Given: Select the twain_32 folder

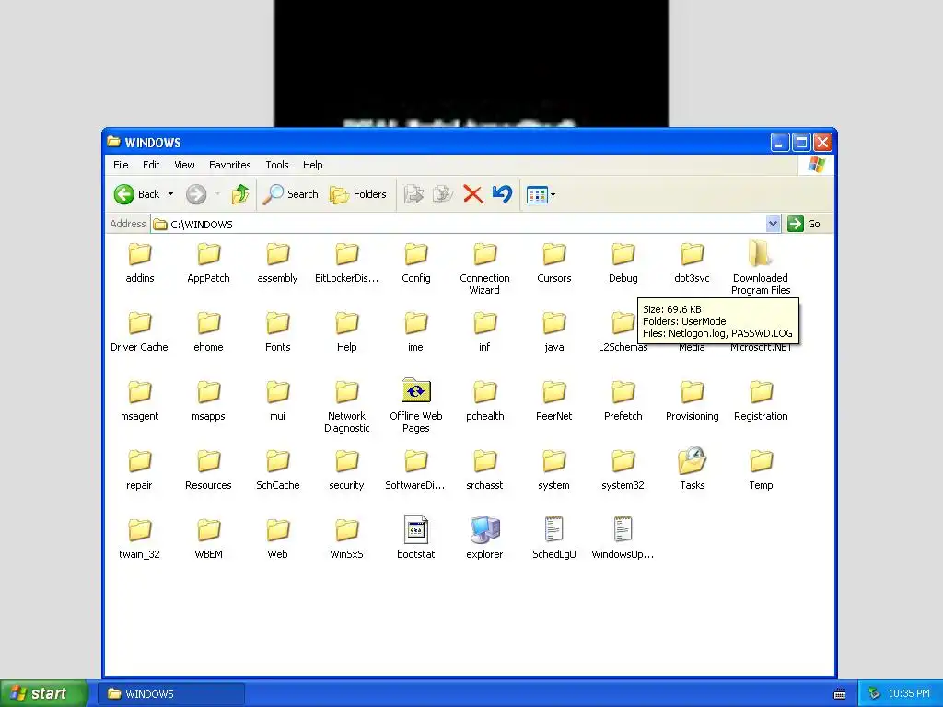Looking at the screenshot, I should tap(140, 539).
